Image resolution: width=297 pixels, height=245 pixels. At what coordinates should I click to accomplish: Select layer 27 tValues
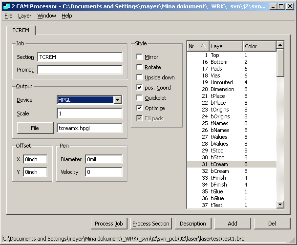[x=232, y=137]
